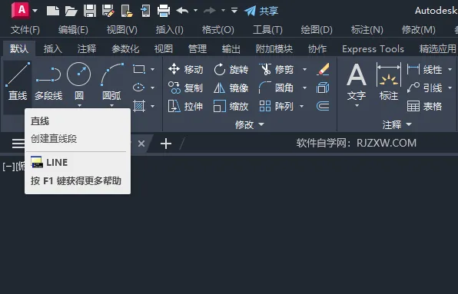Screen dimensions: 458x294
Task: Open the 插入(I) menu
Action: [x=169, y=30]
